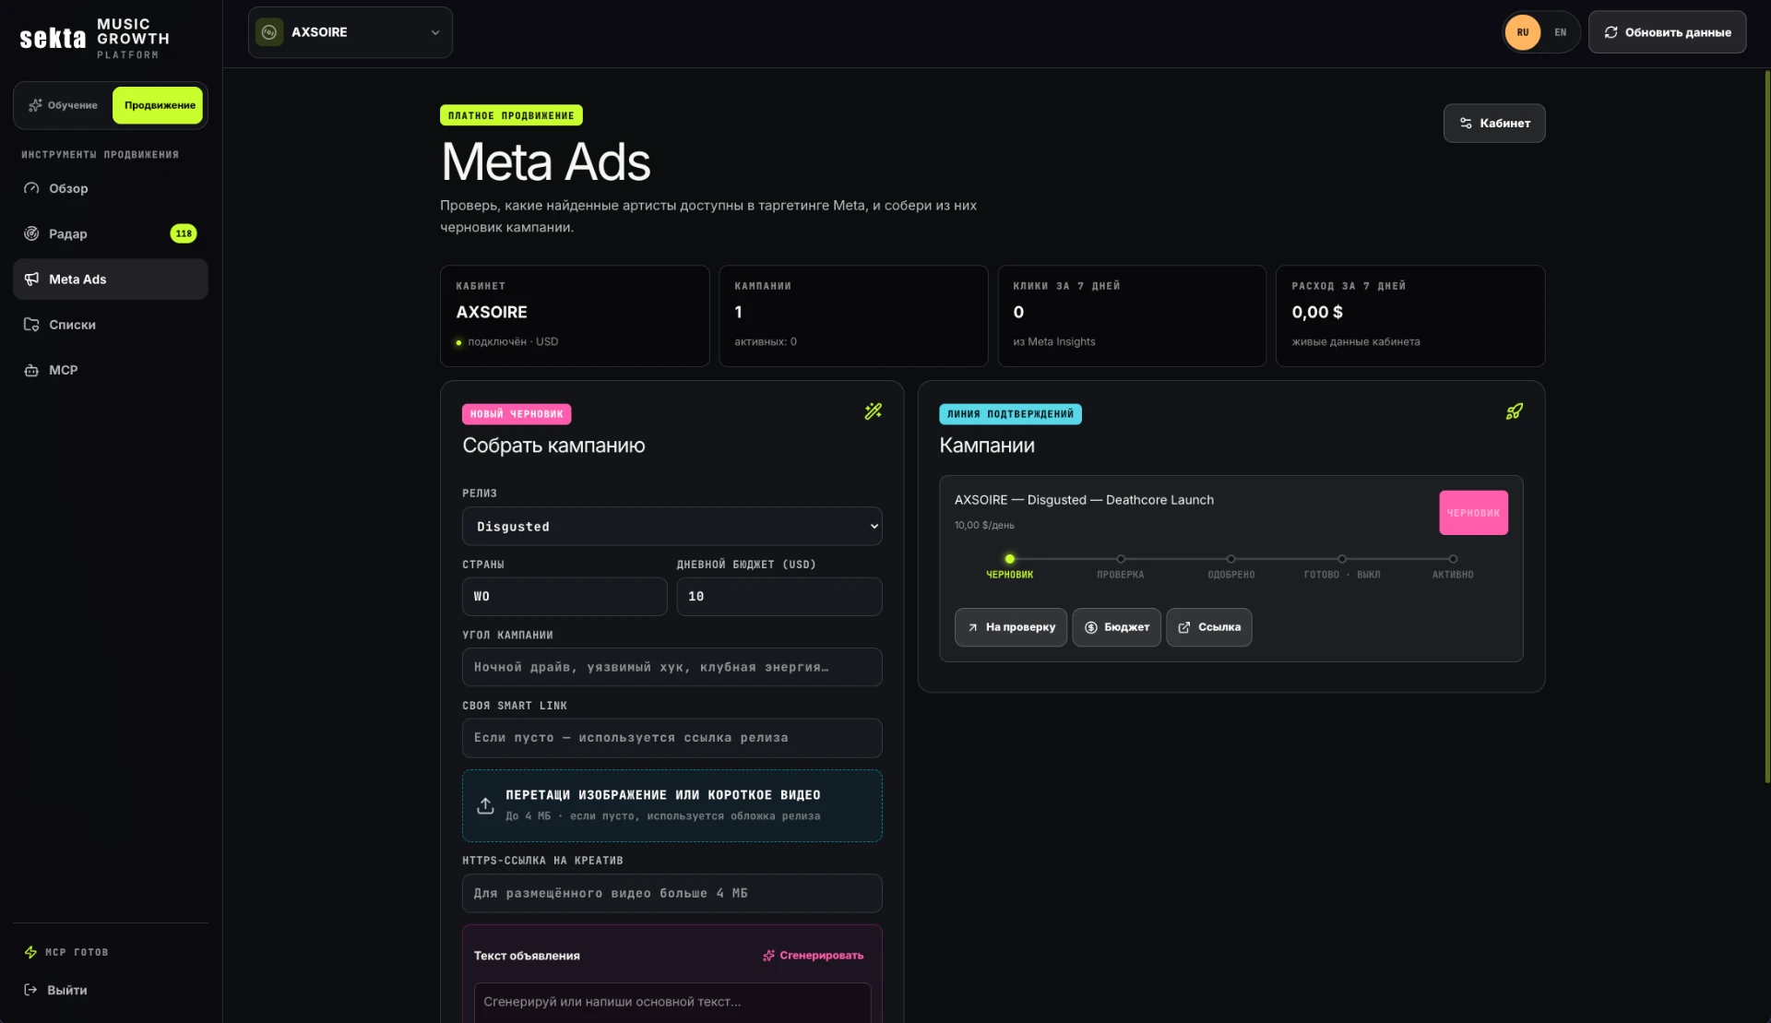Viewport: 1771px width, 1023px height.
Task: Click the Списки folder icon
Action: point(31,325)
